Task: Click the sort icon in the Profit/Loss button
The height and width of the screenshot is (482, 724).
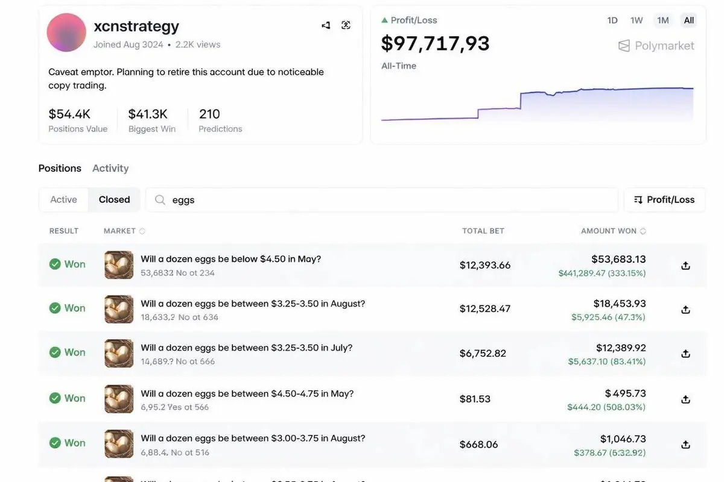Action: coord(638,200)
